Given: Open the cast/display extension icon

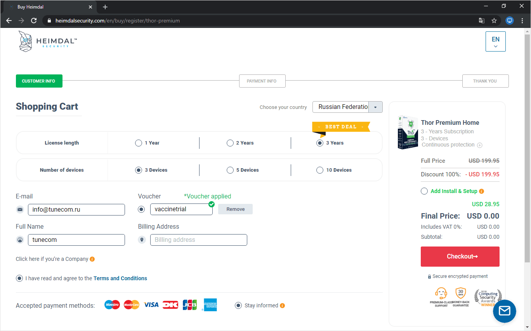Looking at the screenshot, I should (510, 21).
